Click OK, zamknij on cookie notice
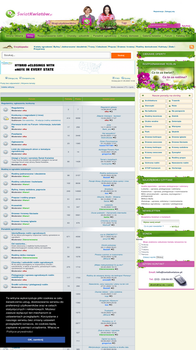This screenshot has width=196, height=350. 36,340
